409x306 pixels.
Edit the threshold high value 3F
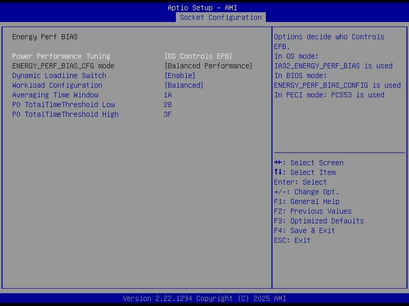[168, 114]
